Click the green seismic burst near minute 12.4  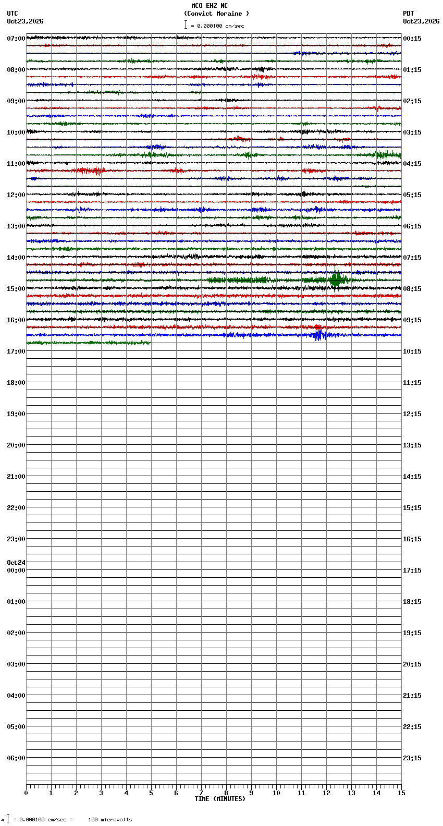pos(336,280)
